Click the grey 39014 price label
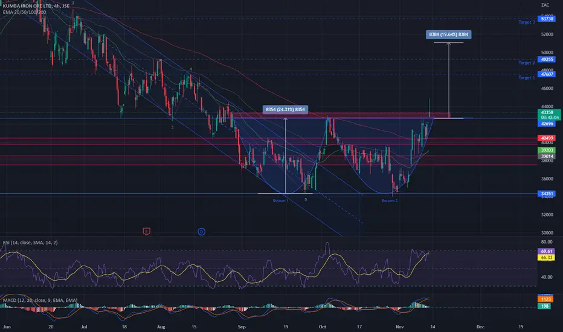The width and height of the screenshot is (563, 332). [x=547, y=156]
